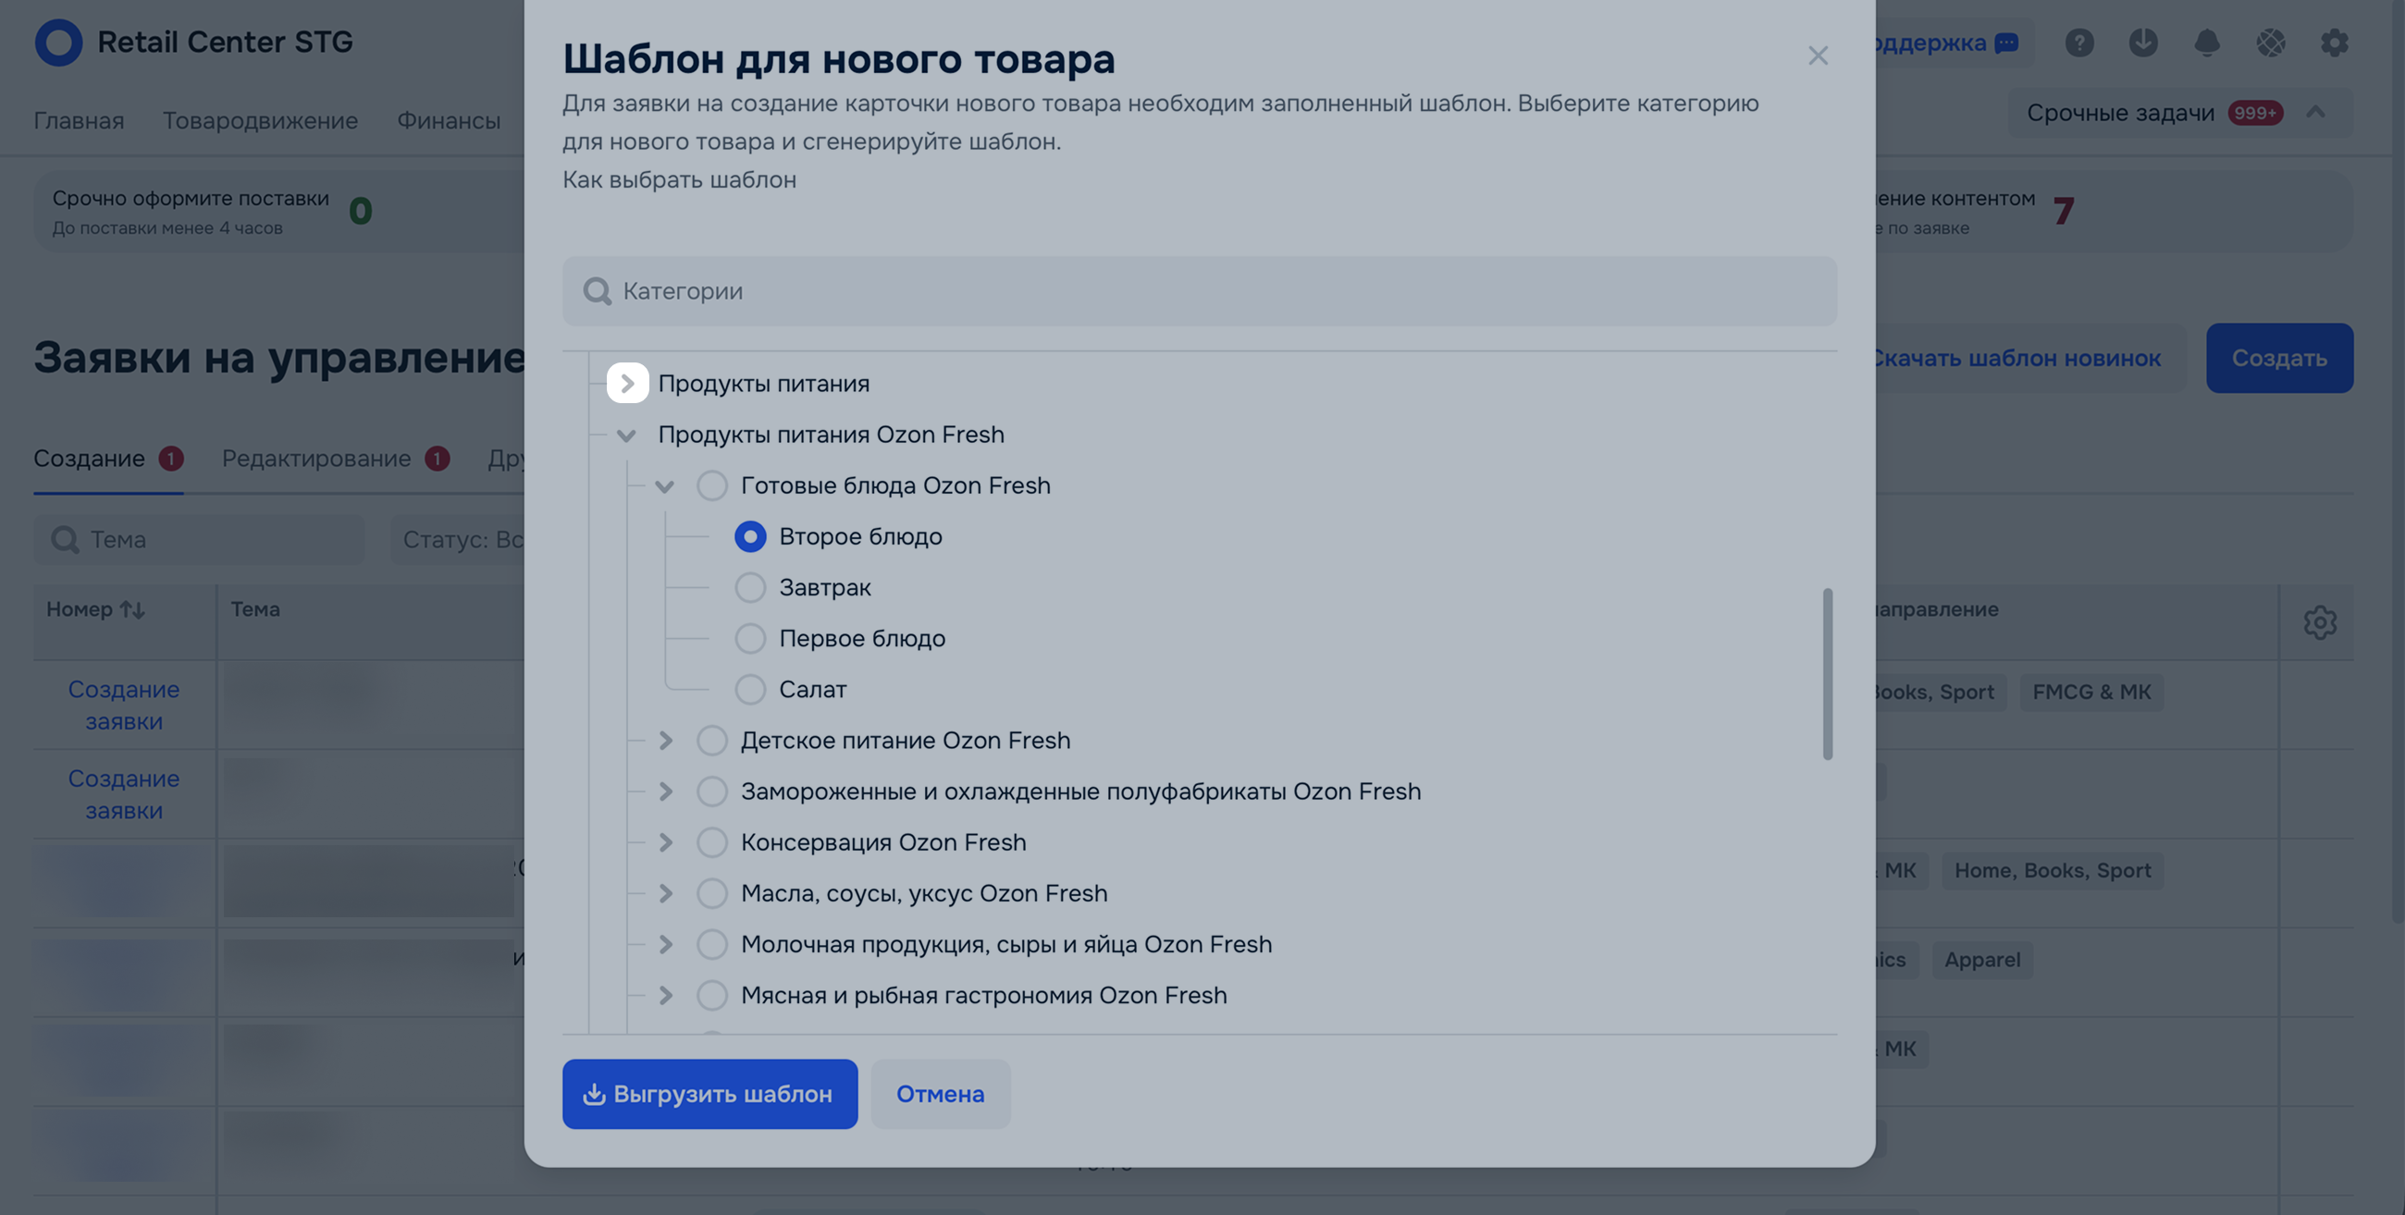The width and height of the screenshot is (2405, 1215).
Task: Click the Retail Center STG logo
Action: 58,43
